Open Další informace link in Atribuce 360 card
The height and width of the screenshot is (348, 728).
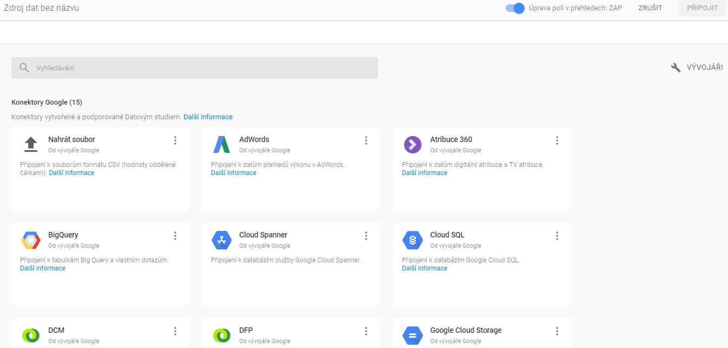pyautogui.click(x=425, y=173)
